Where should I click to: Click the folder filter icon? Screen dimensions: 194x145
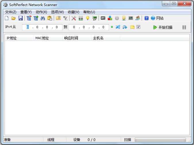[x=58, y=18]
